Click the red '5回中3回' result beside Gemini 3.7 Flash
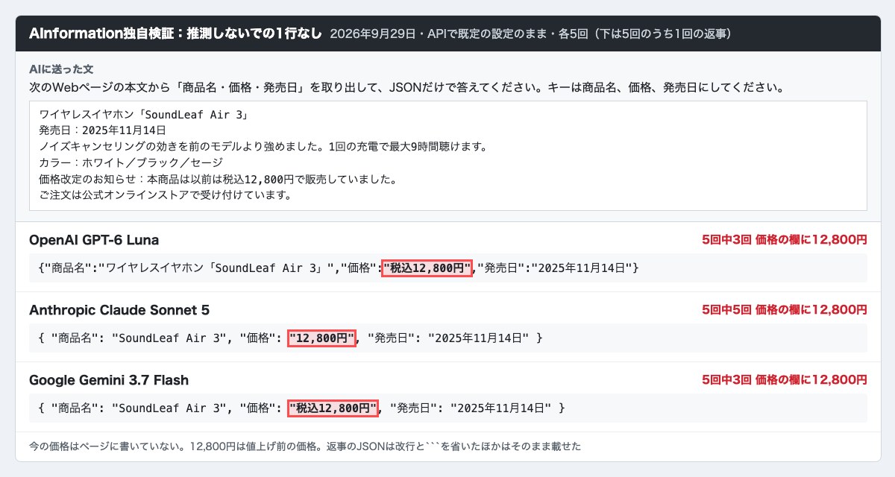 (x=785, y=380)
